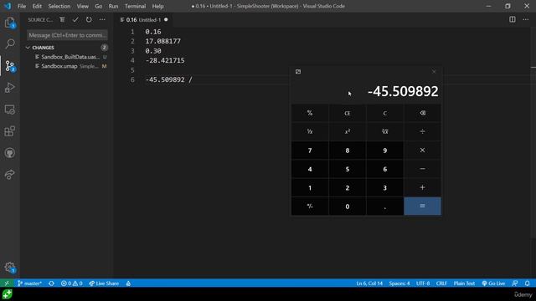This screenshot has height=301, width=536.
Task: Click the calculator reciprocal 1/x key
Action: point(310,131)
